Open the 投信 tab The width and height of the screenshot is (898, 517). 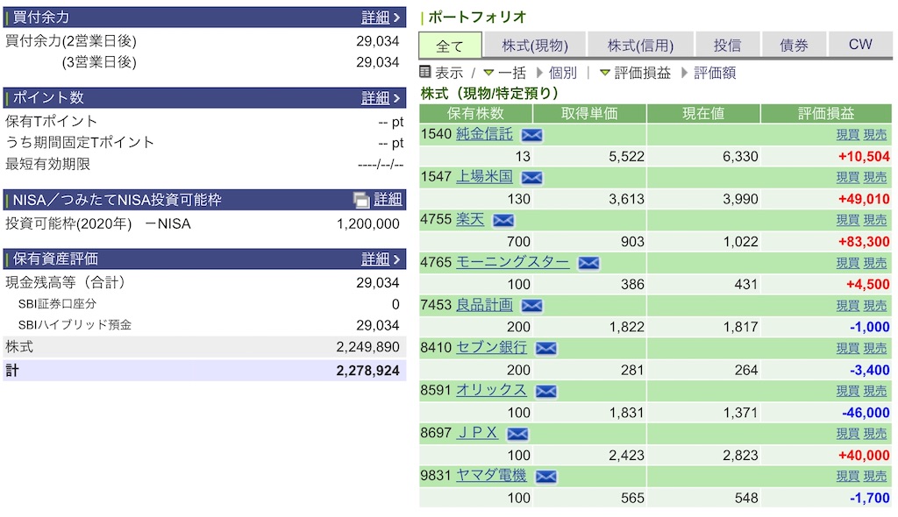point(727,46)
